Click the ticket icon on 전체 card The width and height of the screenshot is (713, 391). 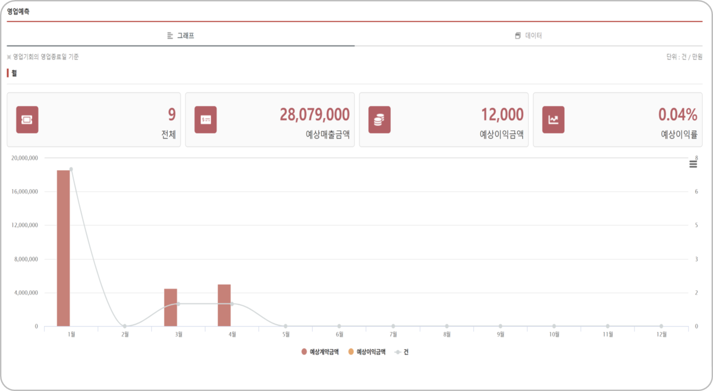(x=27, y=120)
